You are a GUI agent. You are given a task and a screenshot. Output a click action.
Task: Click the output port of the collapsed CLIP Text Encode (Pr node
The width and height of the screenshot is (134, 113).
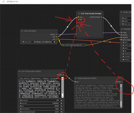87,45
